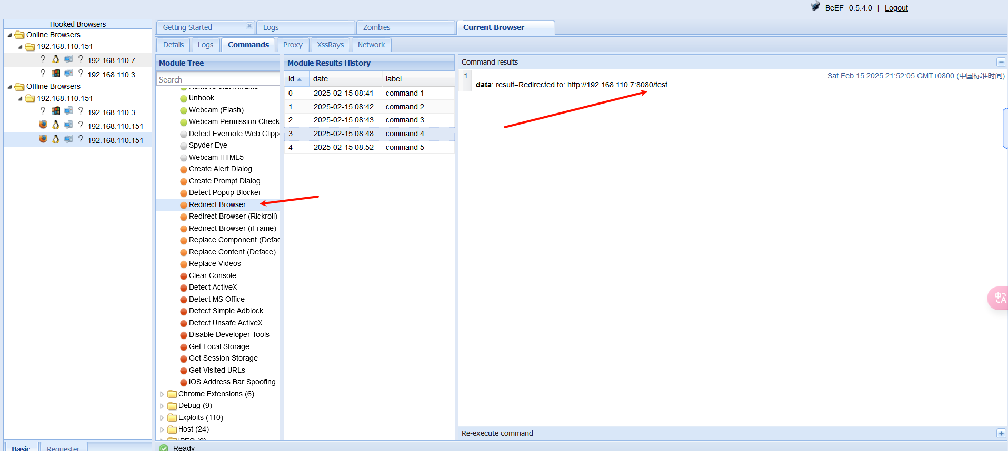Collapse the Online Browsers tree node
The image size is (1008, 451).
coord(9,35)
